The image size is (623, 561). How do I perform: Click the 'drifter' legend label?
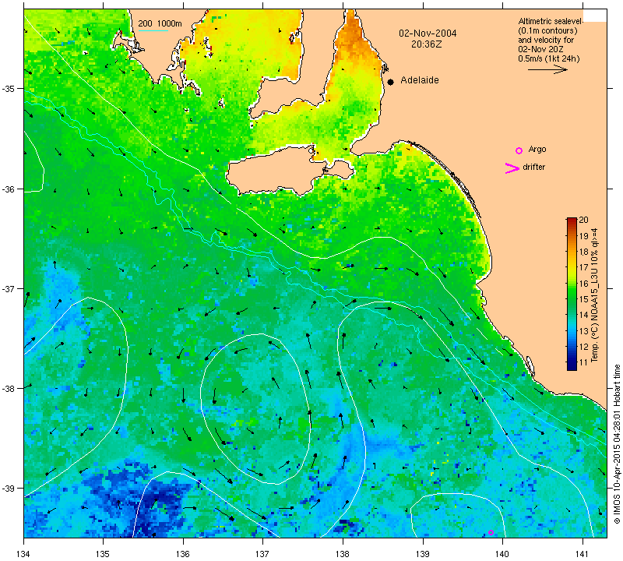tap(533, 167)
